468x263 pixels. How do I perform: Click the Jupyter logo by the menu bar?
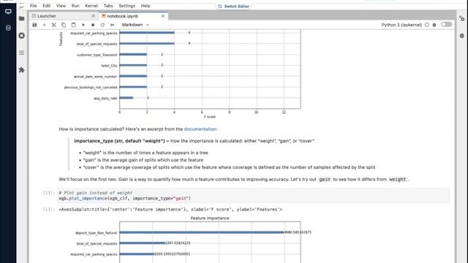coord(21,6)
